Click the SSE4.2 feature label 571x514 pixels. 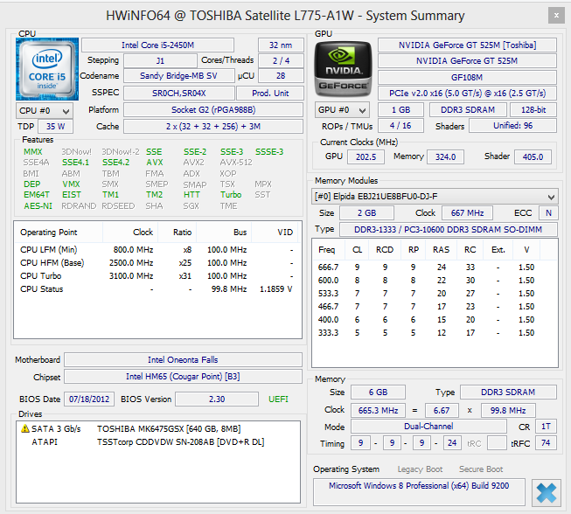115,163
